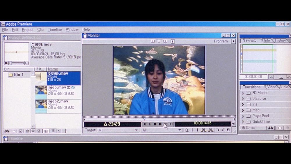Viewport: 291px width, 164px height.
Task: Switch to the Info tab
Action: tap(267, 40)
